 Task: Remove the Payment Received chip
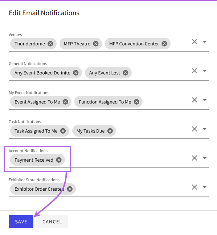59,160
